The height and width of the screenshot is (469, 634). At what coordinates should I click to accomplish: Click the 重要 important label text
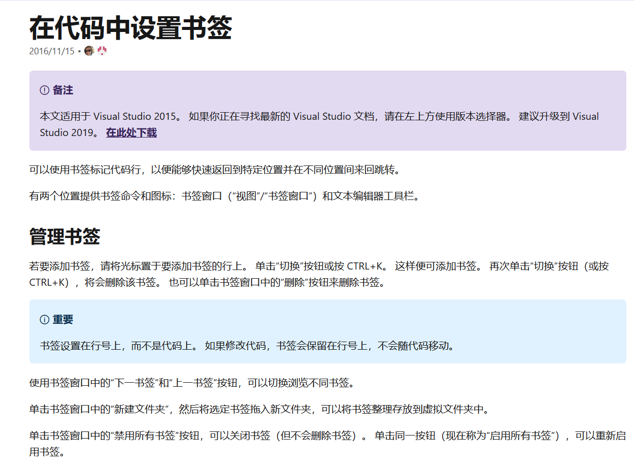63,320
